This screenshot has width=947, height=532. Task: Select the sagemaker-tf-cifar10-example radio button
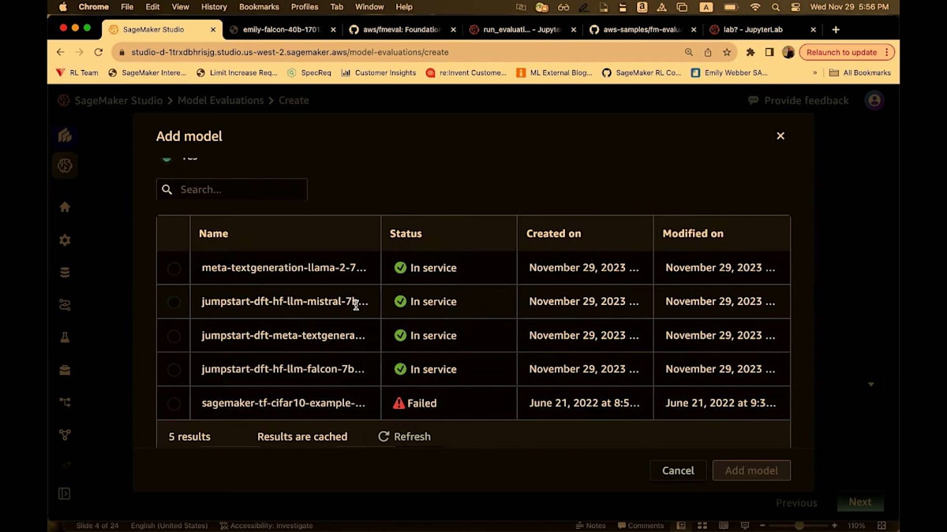point(174,404)
